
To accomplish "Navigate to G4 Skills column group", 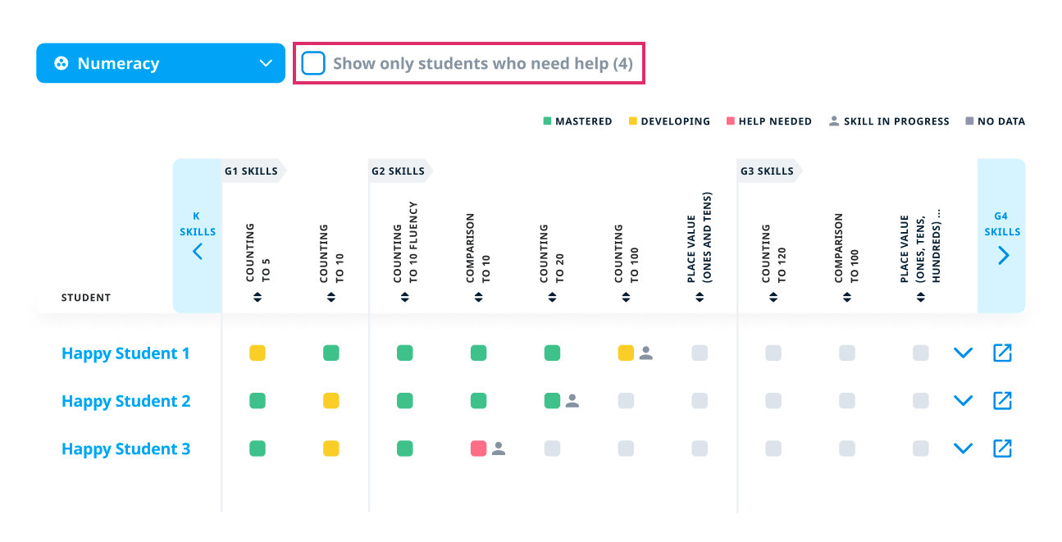I will (1003, 255).
